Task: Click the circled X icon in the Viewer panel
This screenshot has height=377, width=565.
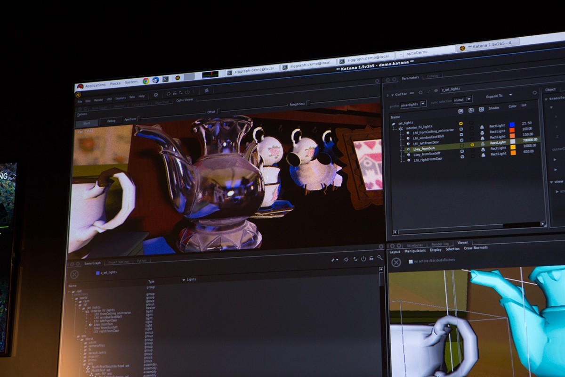Action: [x=396, y=262]
